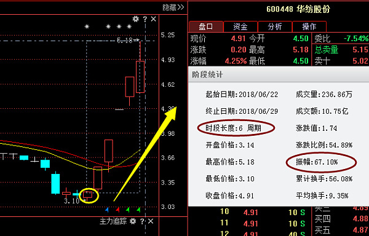The height and width of the screenshot is (236, 369).
Task: Switch to the 盘口 tab
Action: (206, 26)
